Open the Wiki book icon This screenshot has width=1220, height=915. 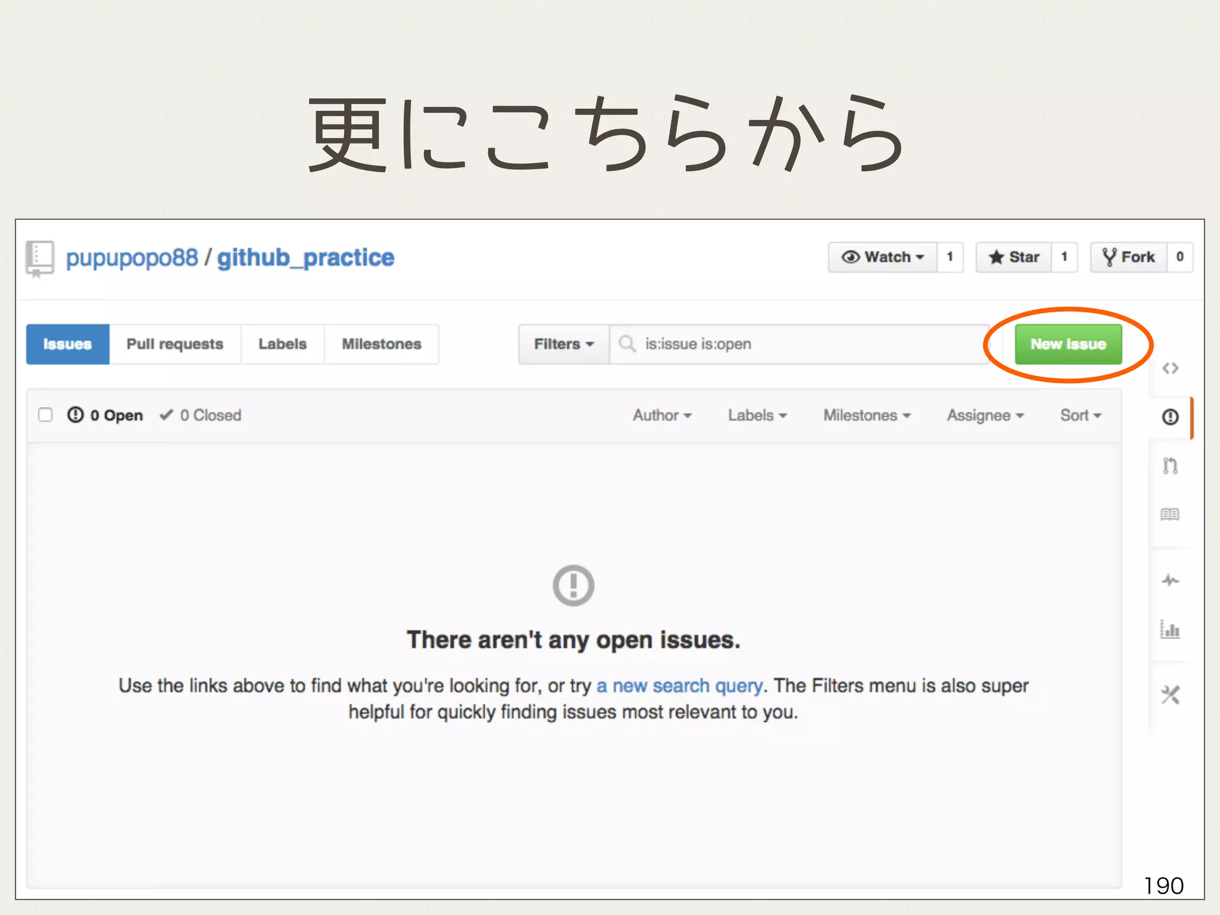[x=1170, y=514]
